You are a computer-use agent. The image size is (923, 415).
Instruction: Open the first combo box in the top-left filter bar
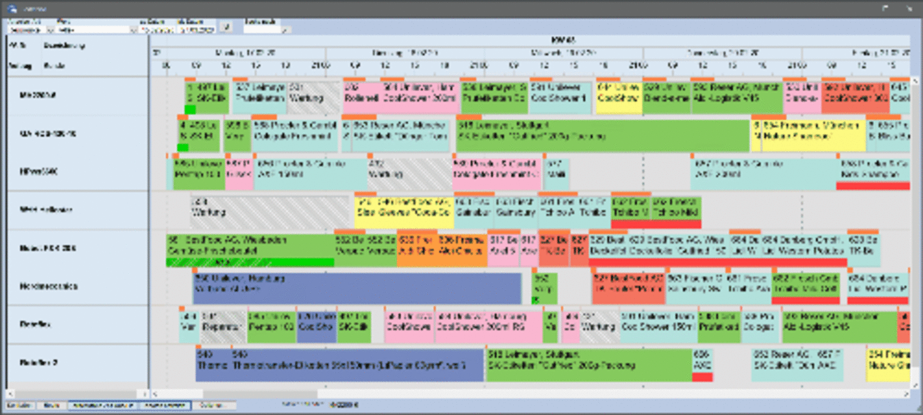(x=50, y=30)
